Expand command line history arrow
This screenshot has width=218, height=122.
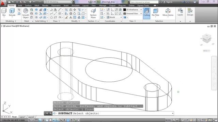[x=173, y=113]
